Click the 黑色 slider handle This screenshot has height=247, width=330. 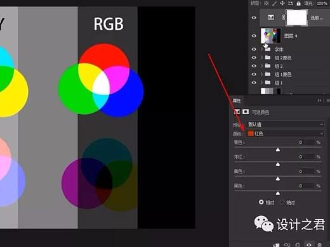(x=278, y=193)
